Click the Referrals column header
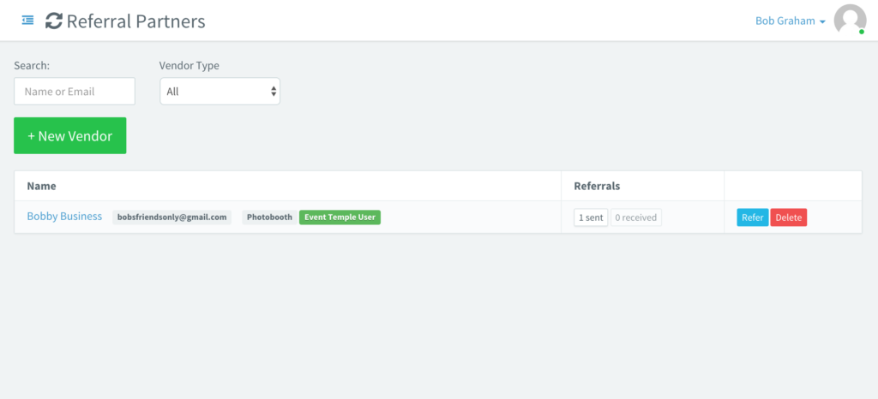This screenshot has width=878, height=399. [596, 185]
